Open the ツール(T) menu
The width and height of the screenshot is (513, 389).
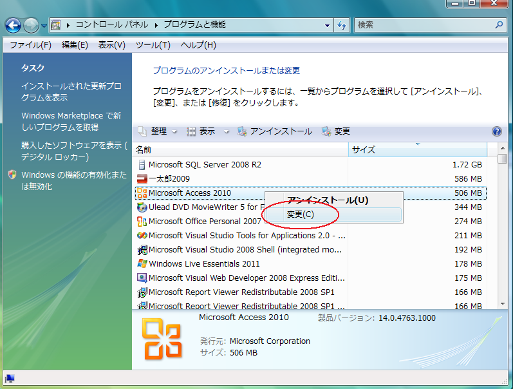pos(153,45)
